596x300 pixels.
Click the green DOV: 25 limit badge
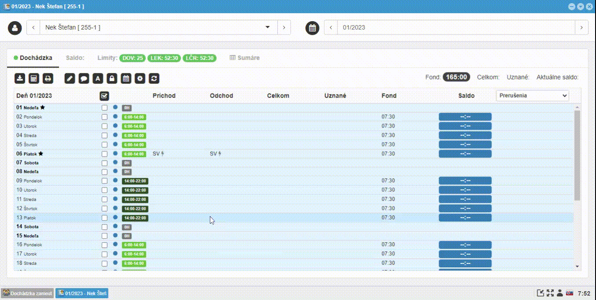click(x=133, y=58)
